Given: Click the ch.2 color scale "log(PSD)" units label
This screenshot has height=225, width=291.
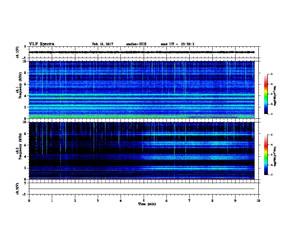Looking at the screenshot, I should click(x=275, y=157).
